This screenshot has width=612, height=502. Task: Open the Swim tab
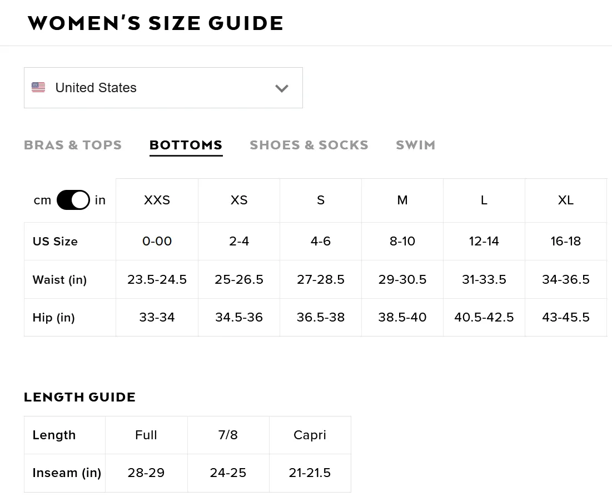click(x=415, y=145)
